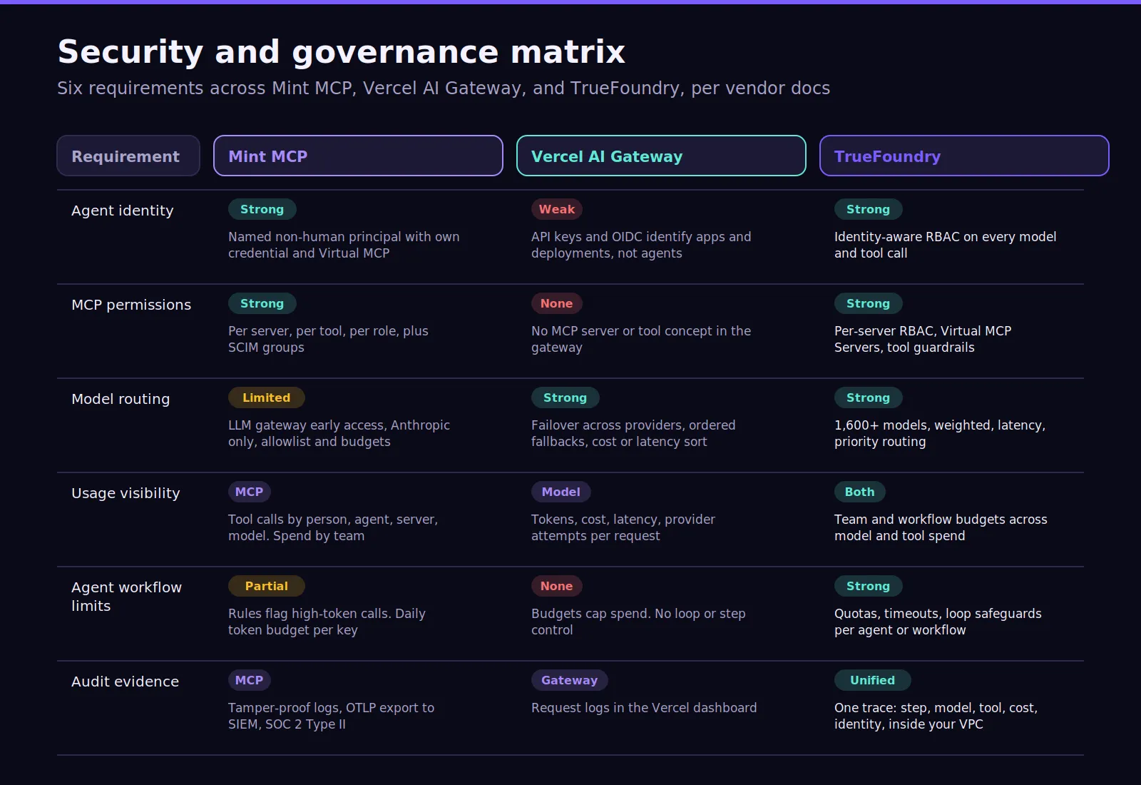
Task: Click Vercel 'Strong' badge in Model routing row
Action: click(x=565, y=397)
